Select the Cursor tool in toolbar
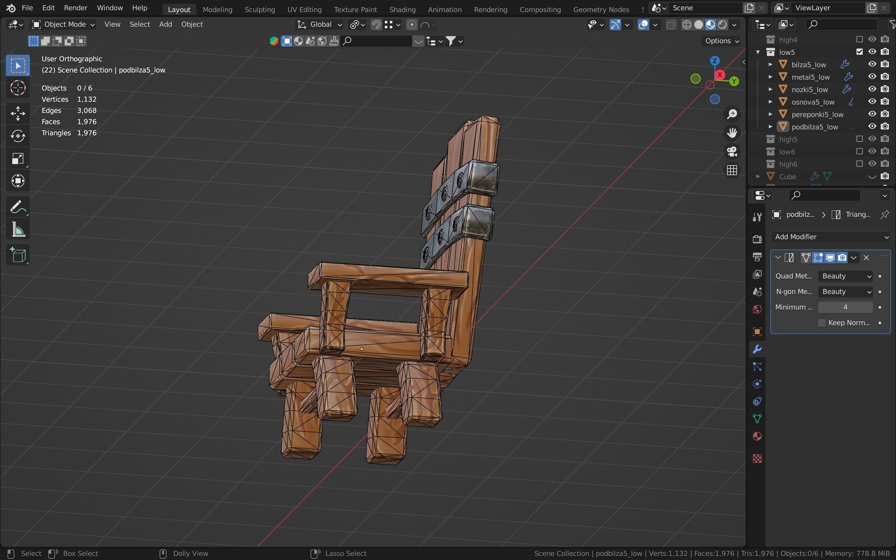 pyautogui.click(x=18, y=88)
